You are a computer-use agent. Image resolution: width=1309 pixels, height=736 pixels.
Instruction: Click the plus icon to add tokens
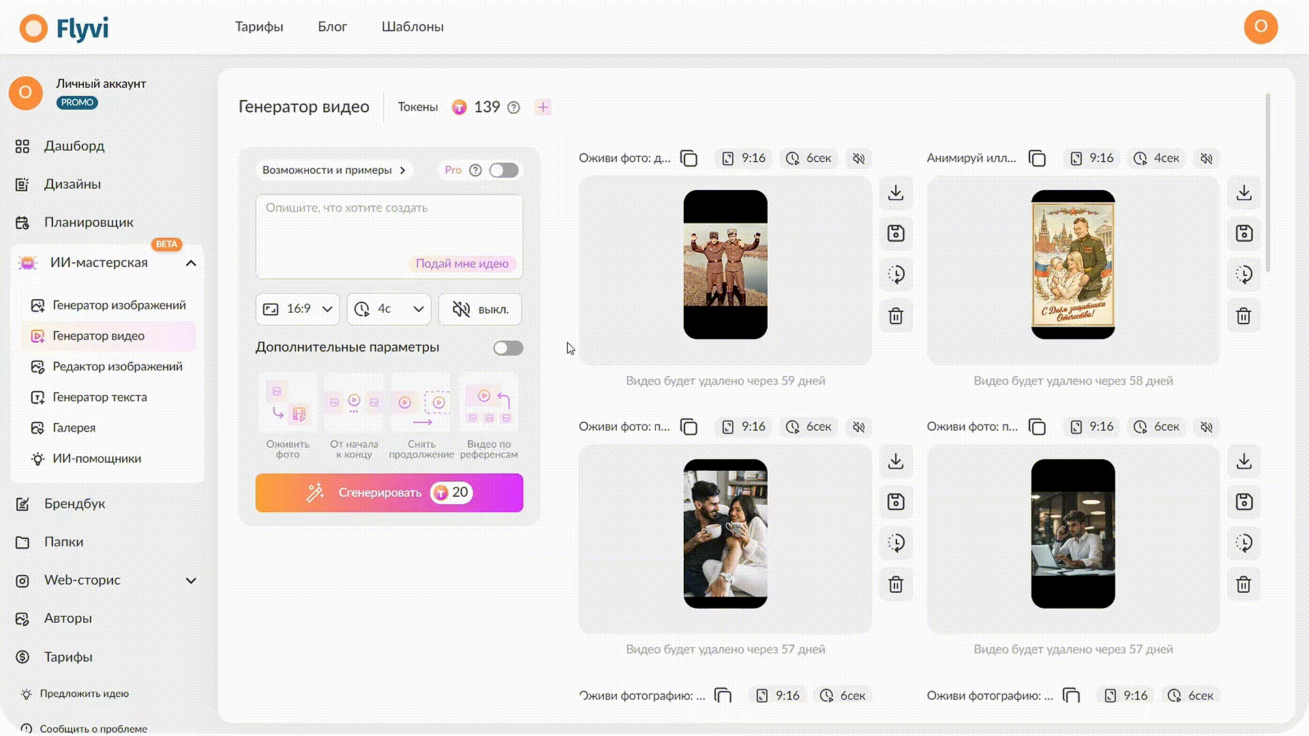coord(543,107)
